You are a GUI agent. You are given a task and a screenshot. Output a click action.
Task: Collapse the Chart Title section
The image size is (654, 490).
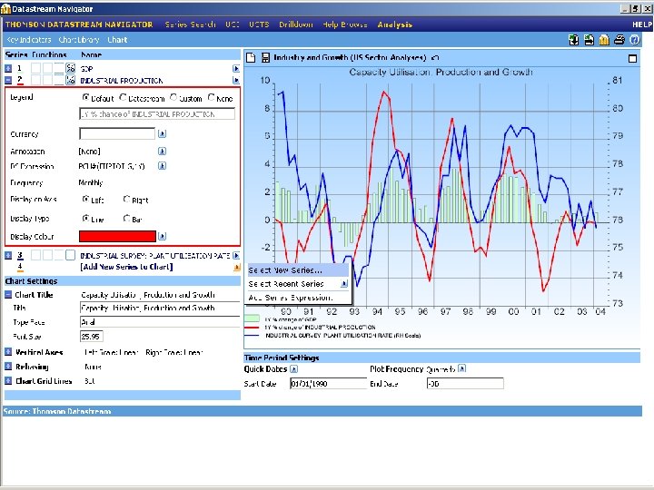pyautogui.click(x=8, y=295)
